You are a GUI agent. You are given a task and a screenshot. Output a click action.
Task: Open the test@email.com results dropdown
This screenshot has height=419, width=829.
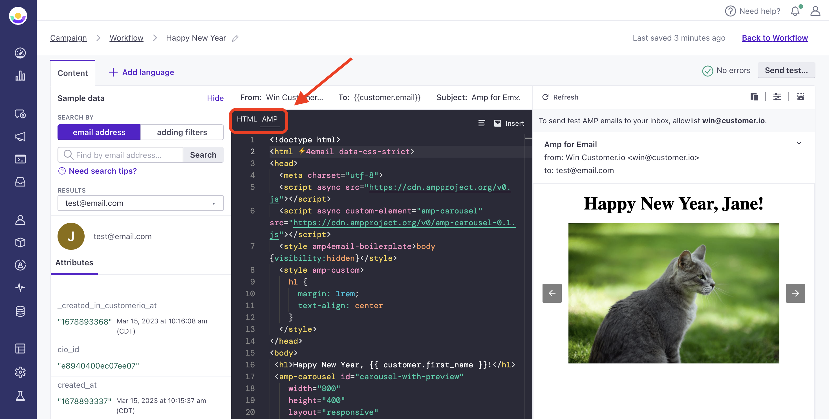click(x=140, y=203)
